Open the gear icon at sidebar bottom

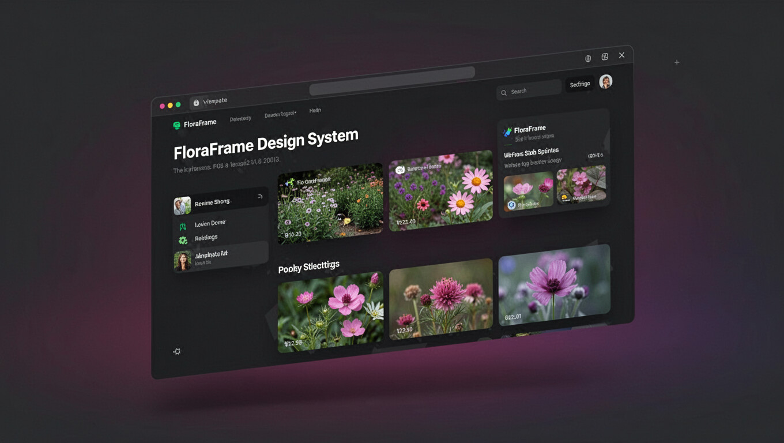177,351
